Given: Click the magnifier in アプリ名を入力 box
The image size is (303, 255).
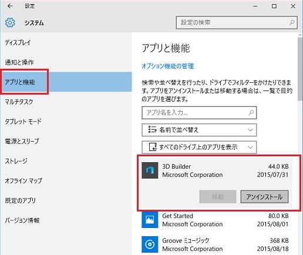Looking at the screenshot, I should 251,113.
